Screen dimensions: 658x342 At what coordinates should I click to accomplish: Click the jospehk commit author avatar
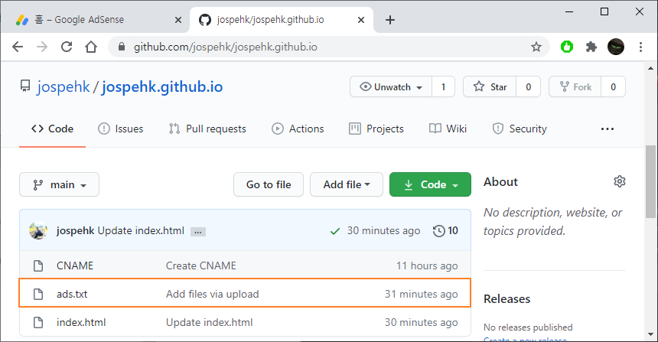37,231
